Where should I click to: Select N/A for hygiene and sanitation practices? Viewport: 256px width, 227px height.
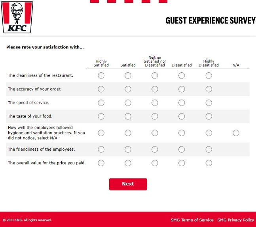coord(236,133)
